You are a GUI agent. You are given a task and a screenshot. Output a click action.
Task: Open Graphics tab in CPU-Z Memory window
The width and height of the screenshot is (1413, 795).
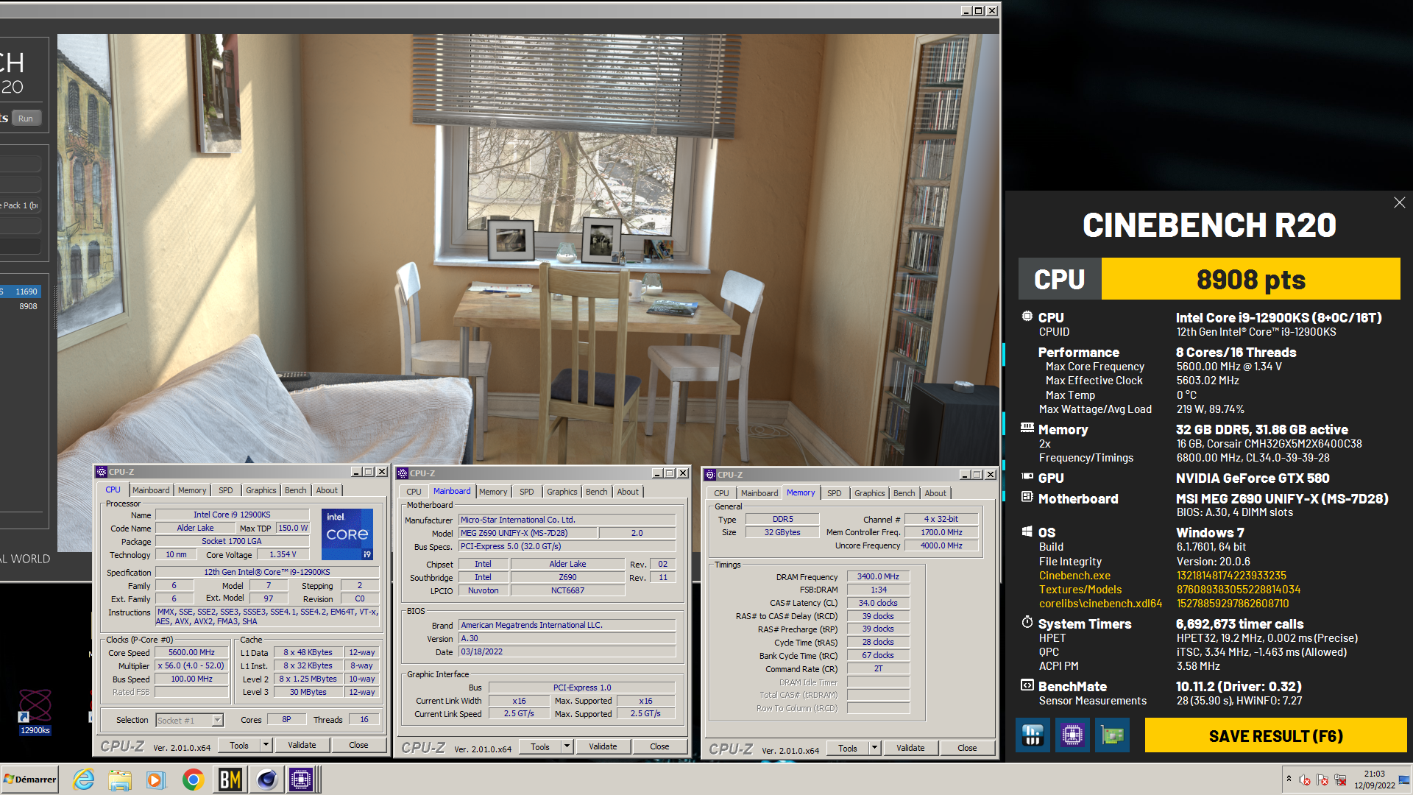(870, 493)
